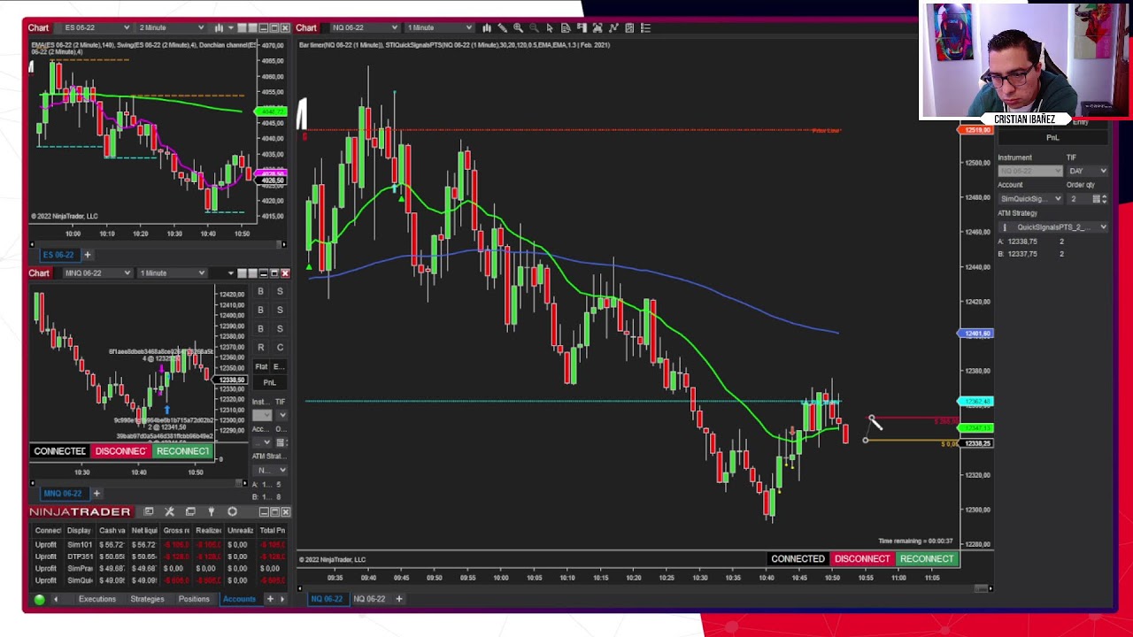Click the blue 12401,60 price marker on NQ axis

976,334
